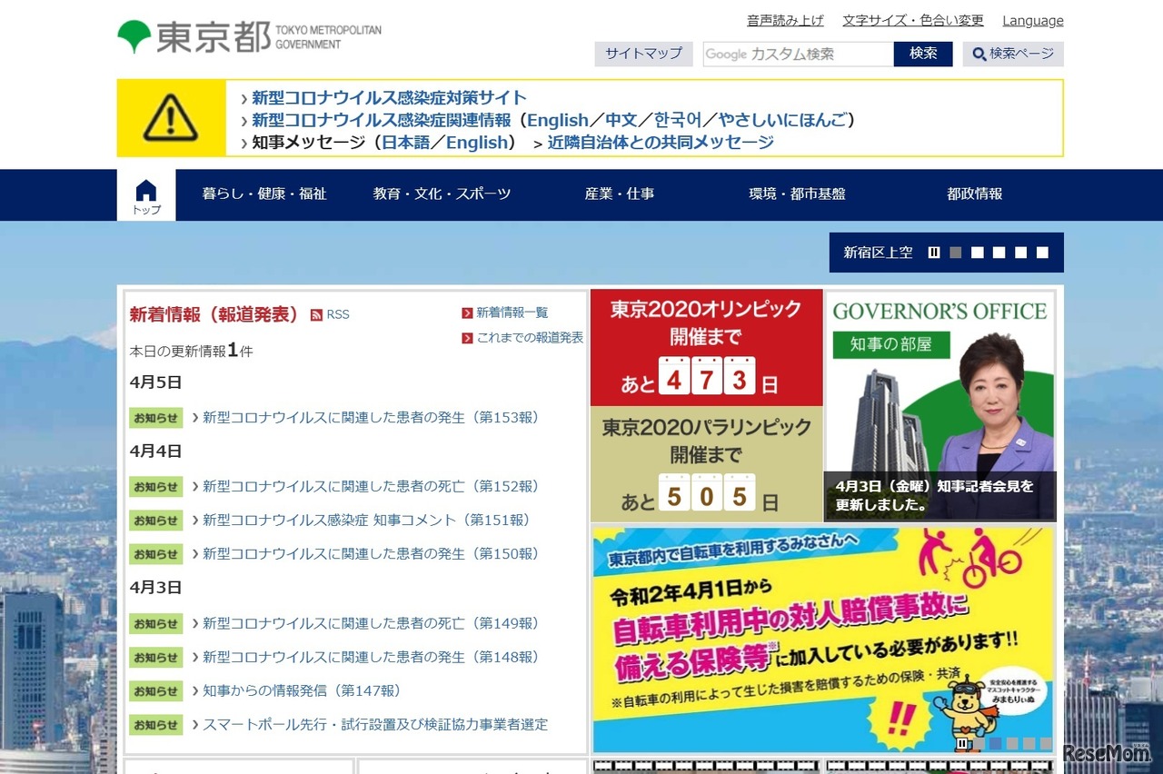Screen dimensions: 1163x774
Task: Open the 第152報 patient death notice
Action: [371, 486]
